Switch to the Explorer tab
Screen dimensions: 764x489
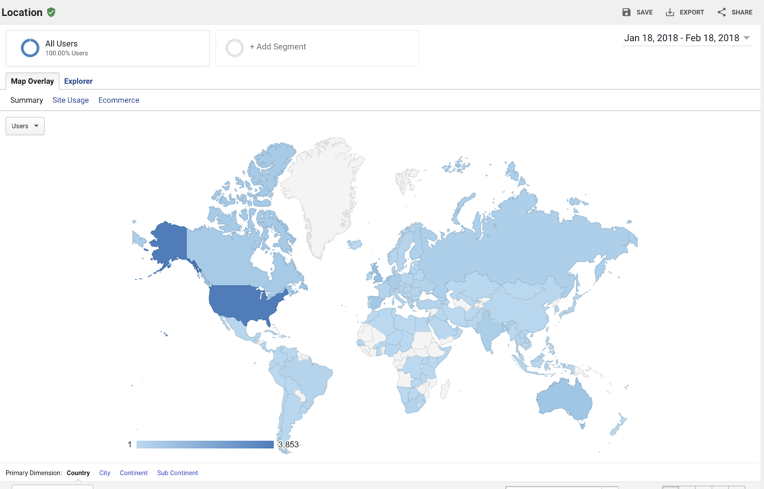click(x=78, y=81)
